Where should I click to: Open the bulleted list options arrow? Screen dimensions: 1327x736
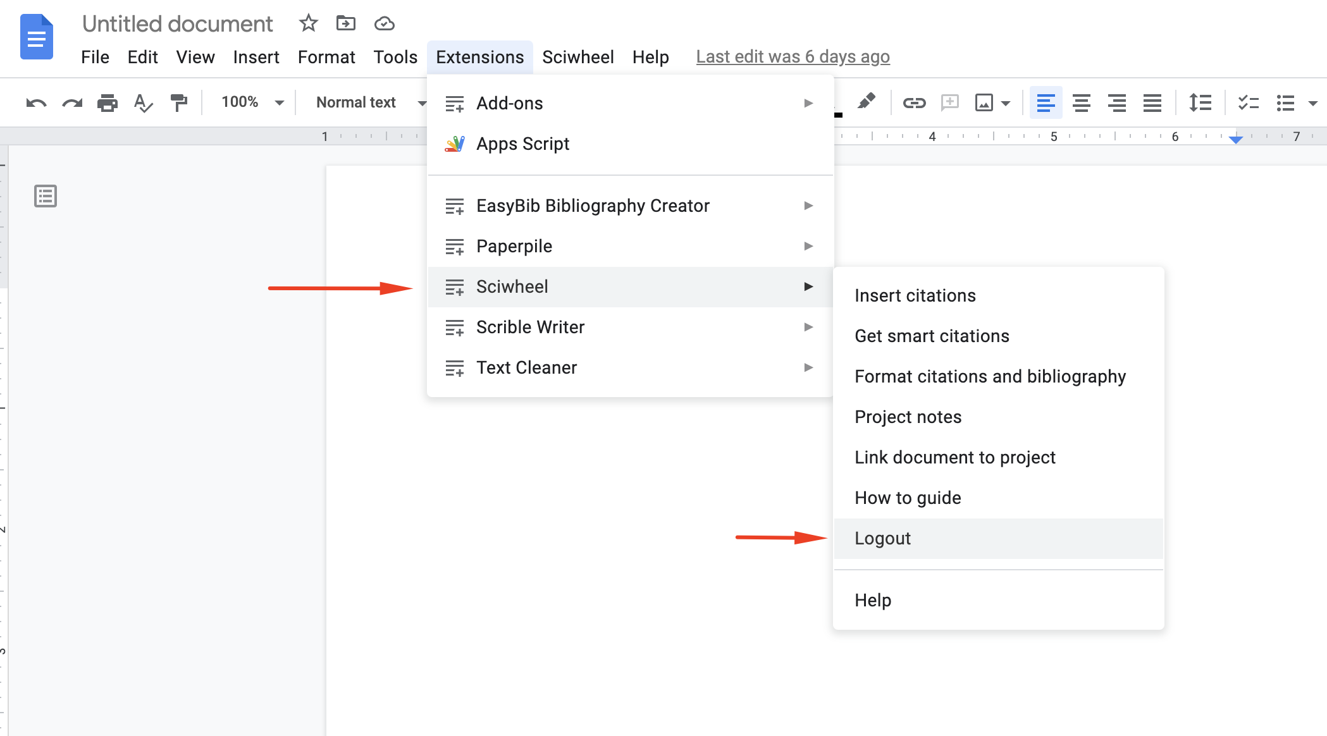(1313, 103)
